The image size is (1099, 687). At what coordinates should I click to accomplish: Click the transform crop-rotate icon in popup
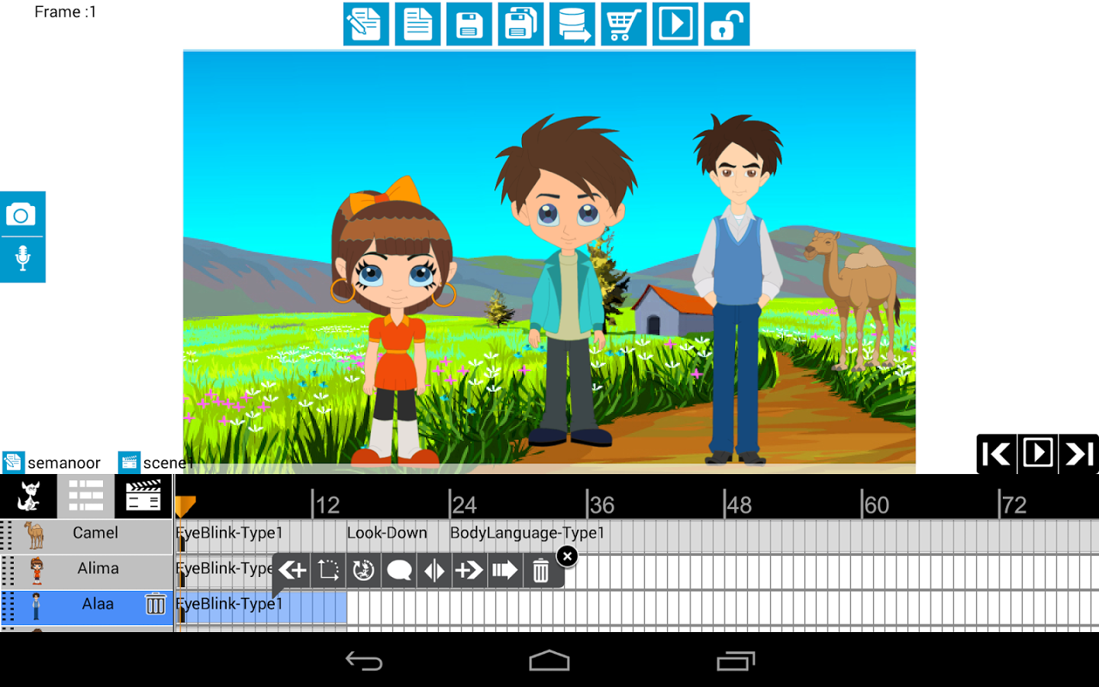pos(328,570)
